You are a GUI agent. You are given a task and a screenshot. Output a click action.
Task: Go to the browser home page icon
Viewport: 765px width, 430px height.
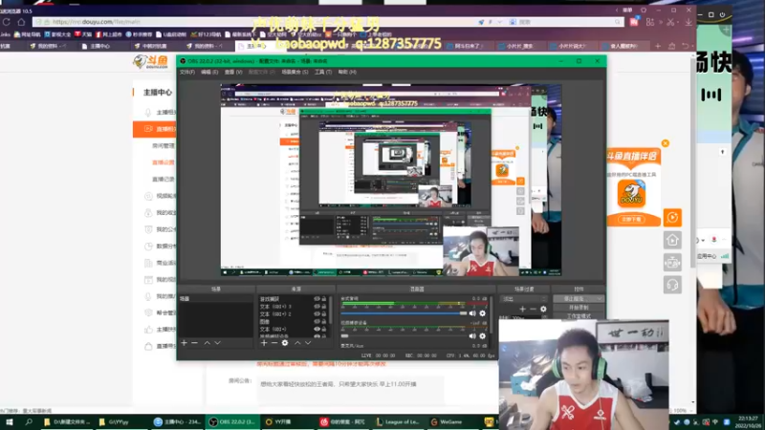pos(21,22)
